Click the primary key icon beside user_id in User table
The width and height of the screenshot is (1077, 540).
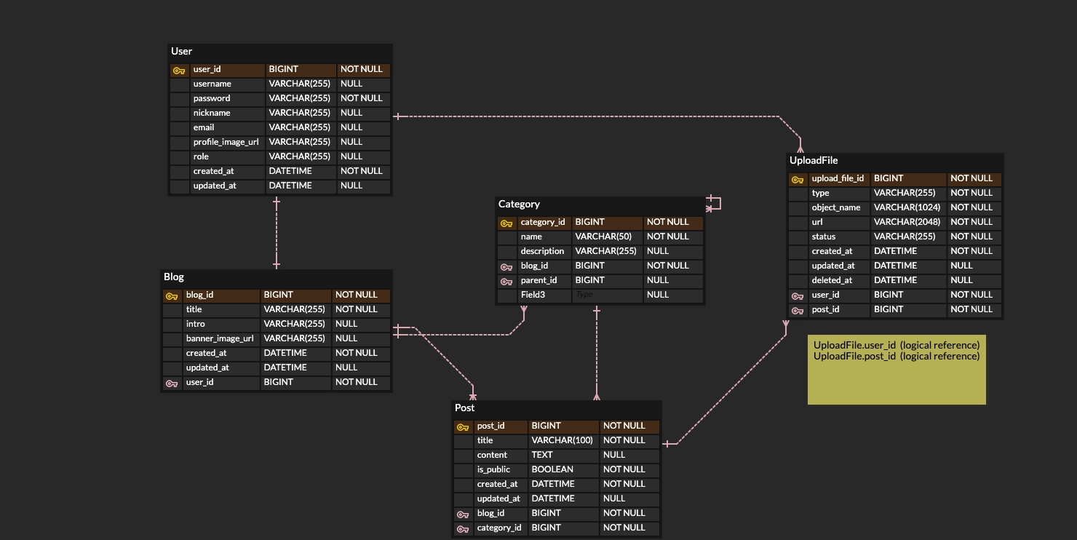[179, 71]
